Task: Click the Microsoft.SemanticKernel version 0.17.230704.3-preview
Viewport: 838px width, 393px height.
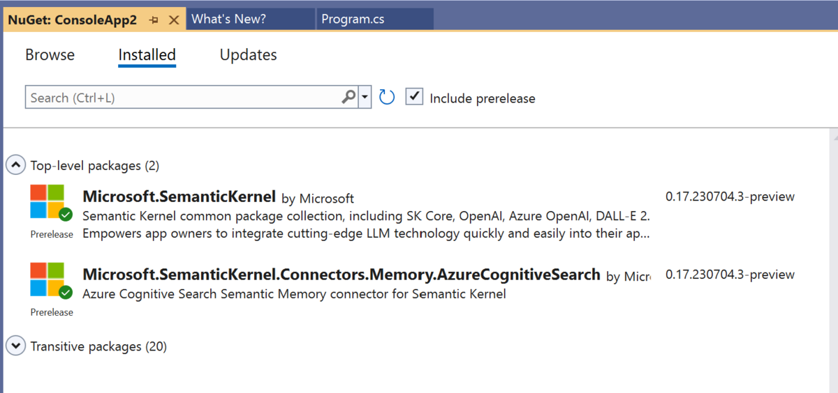Action: click(x=730, y=196)
